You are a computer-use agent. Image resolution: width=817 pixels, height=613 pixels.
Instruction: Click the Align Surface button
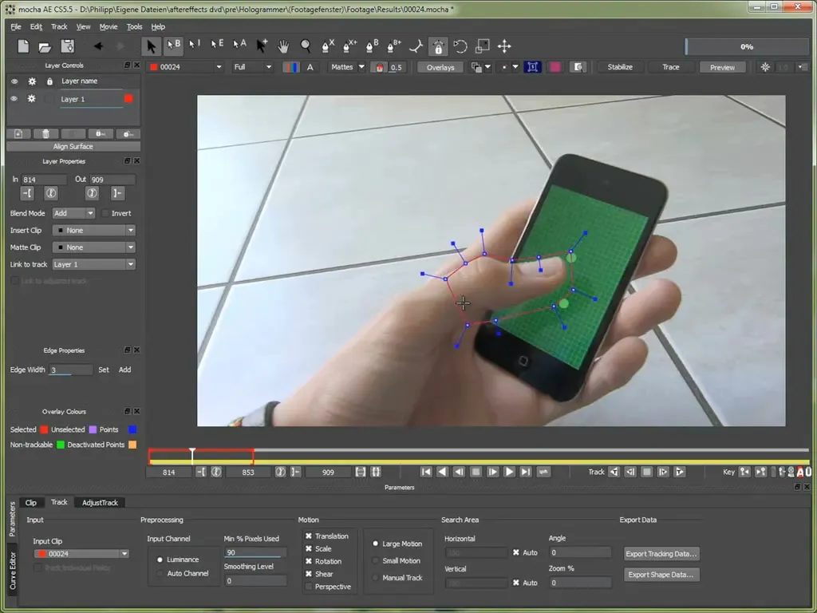(73, 147)
